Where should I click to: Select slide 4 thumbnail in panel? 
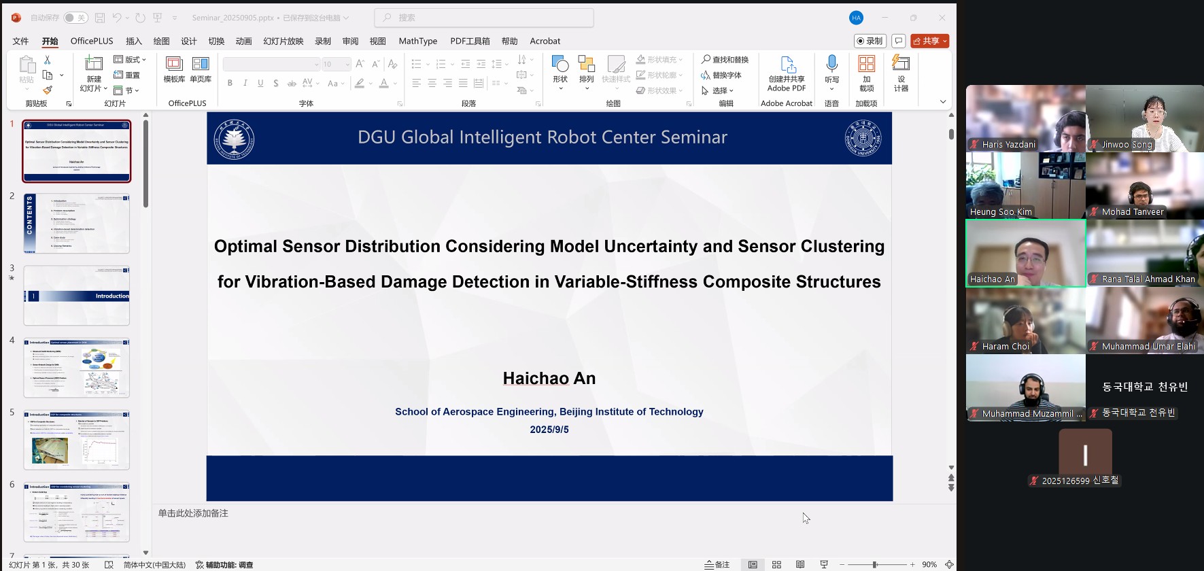point(76,368)
